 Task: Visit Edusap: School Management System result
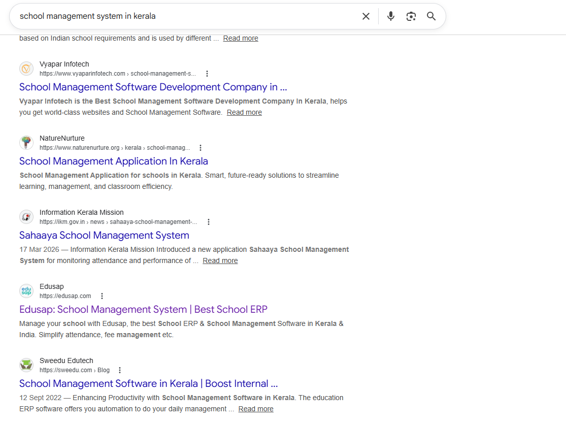pyautogui.click(x=143, y=309)
